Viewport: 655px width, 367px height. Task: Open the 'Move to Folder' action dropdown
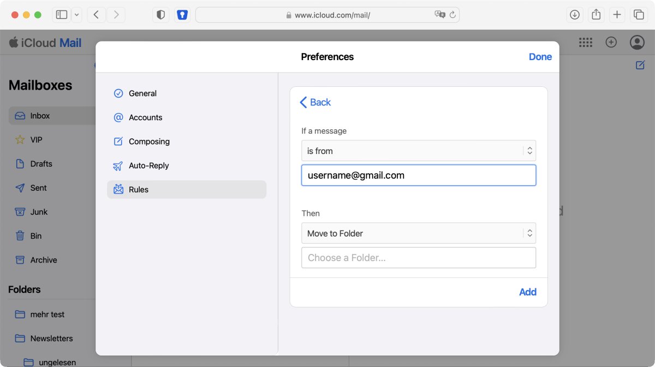point(419,233)
